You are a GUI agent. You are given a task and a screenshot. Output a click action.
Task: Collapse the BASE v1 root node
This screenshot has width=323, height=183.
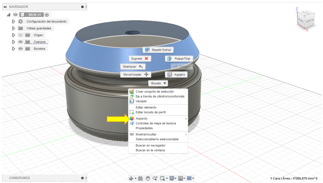pos(9,15)
